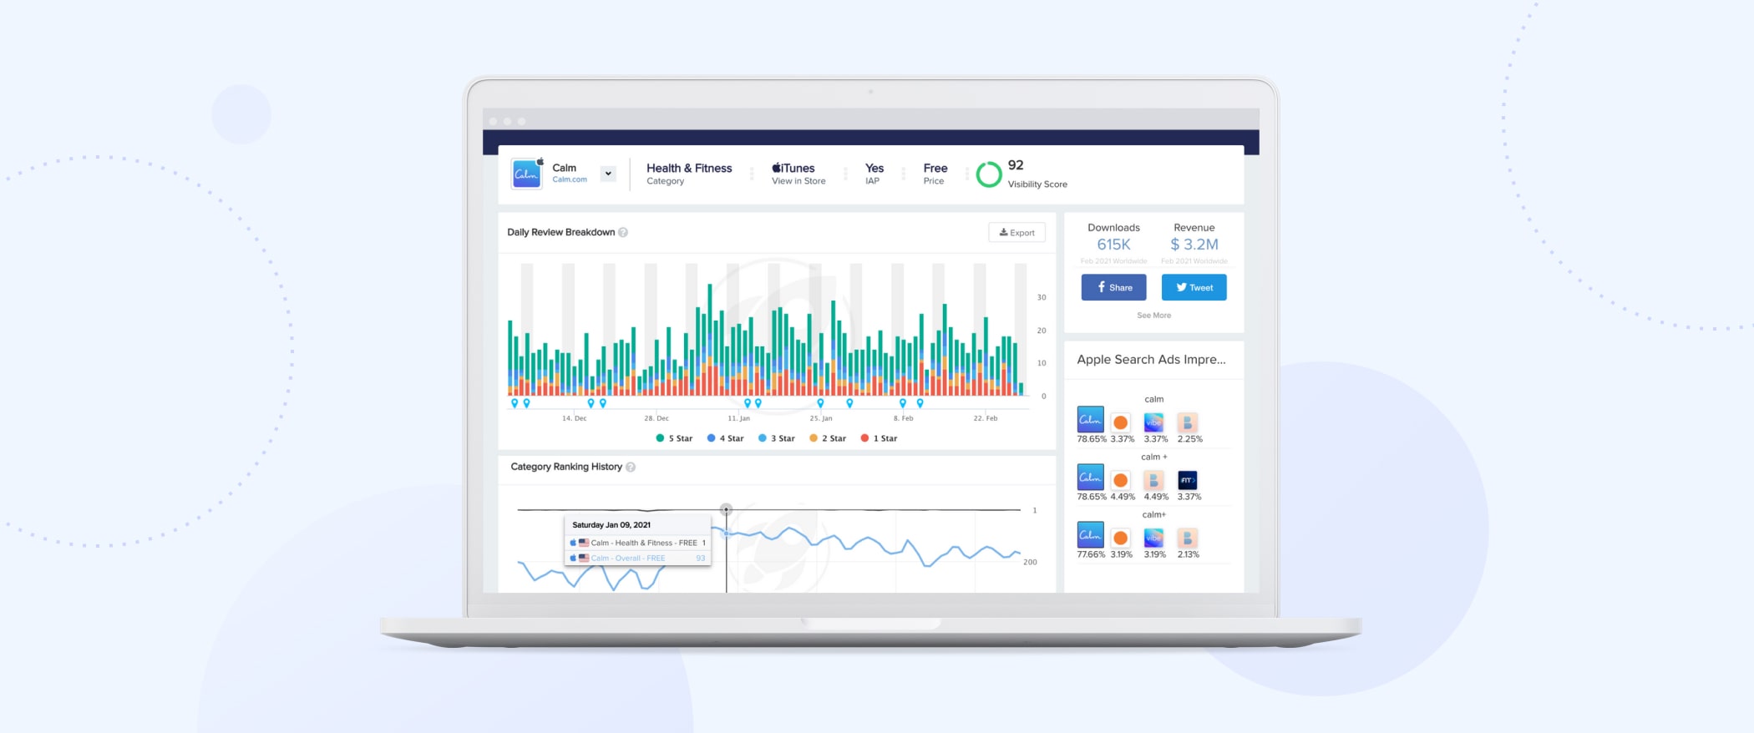Click tooltip row Calm - Overall - FREE
The width and height of the screenshot is (1754, 733).
click(x=638, y=559)
